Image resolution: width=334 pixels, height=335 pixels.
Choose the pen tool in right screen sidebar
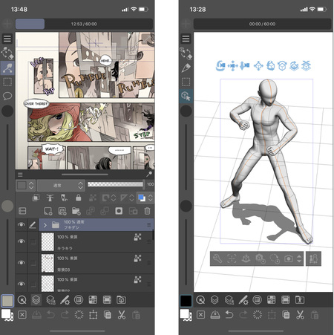click(186, 68)
